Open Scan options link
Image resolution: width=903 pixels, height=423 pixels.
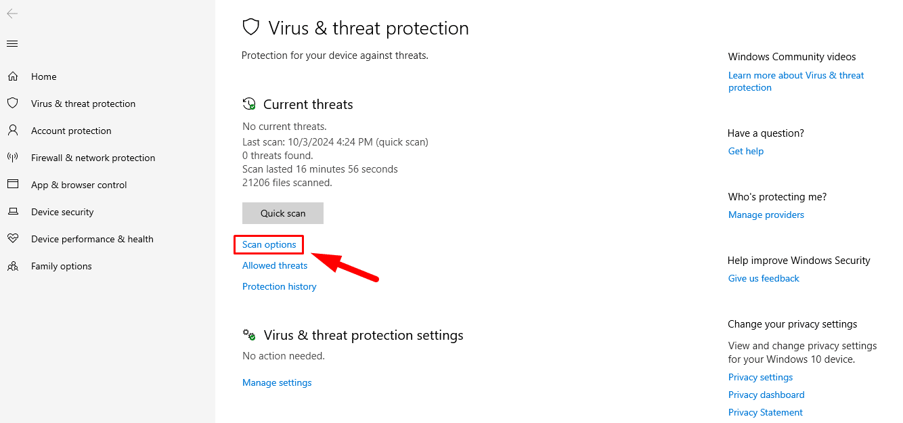pyautogui.click(x=269, y=244)
